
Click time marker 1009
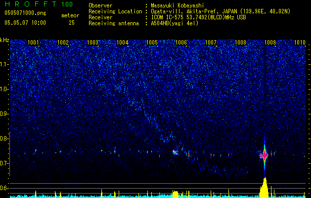(270, 42)
